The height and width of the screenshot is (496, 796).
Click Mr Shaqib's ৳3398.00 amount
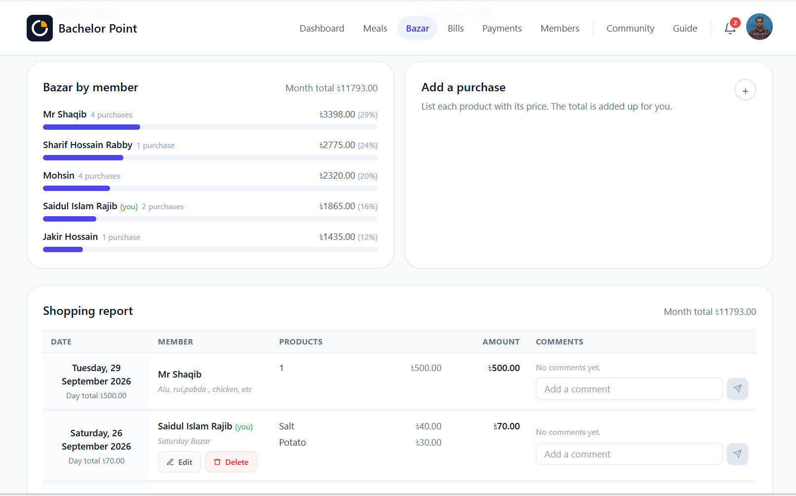click(337, 114)
